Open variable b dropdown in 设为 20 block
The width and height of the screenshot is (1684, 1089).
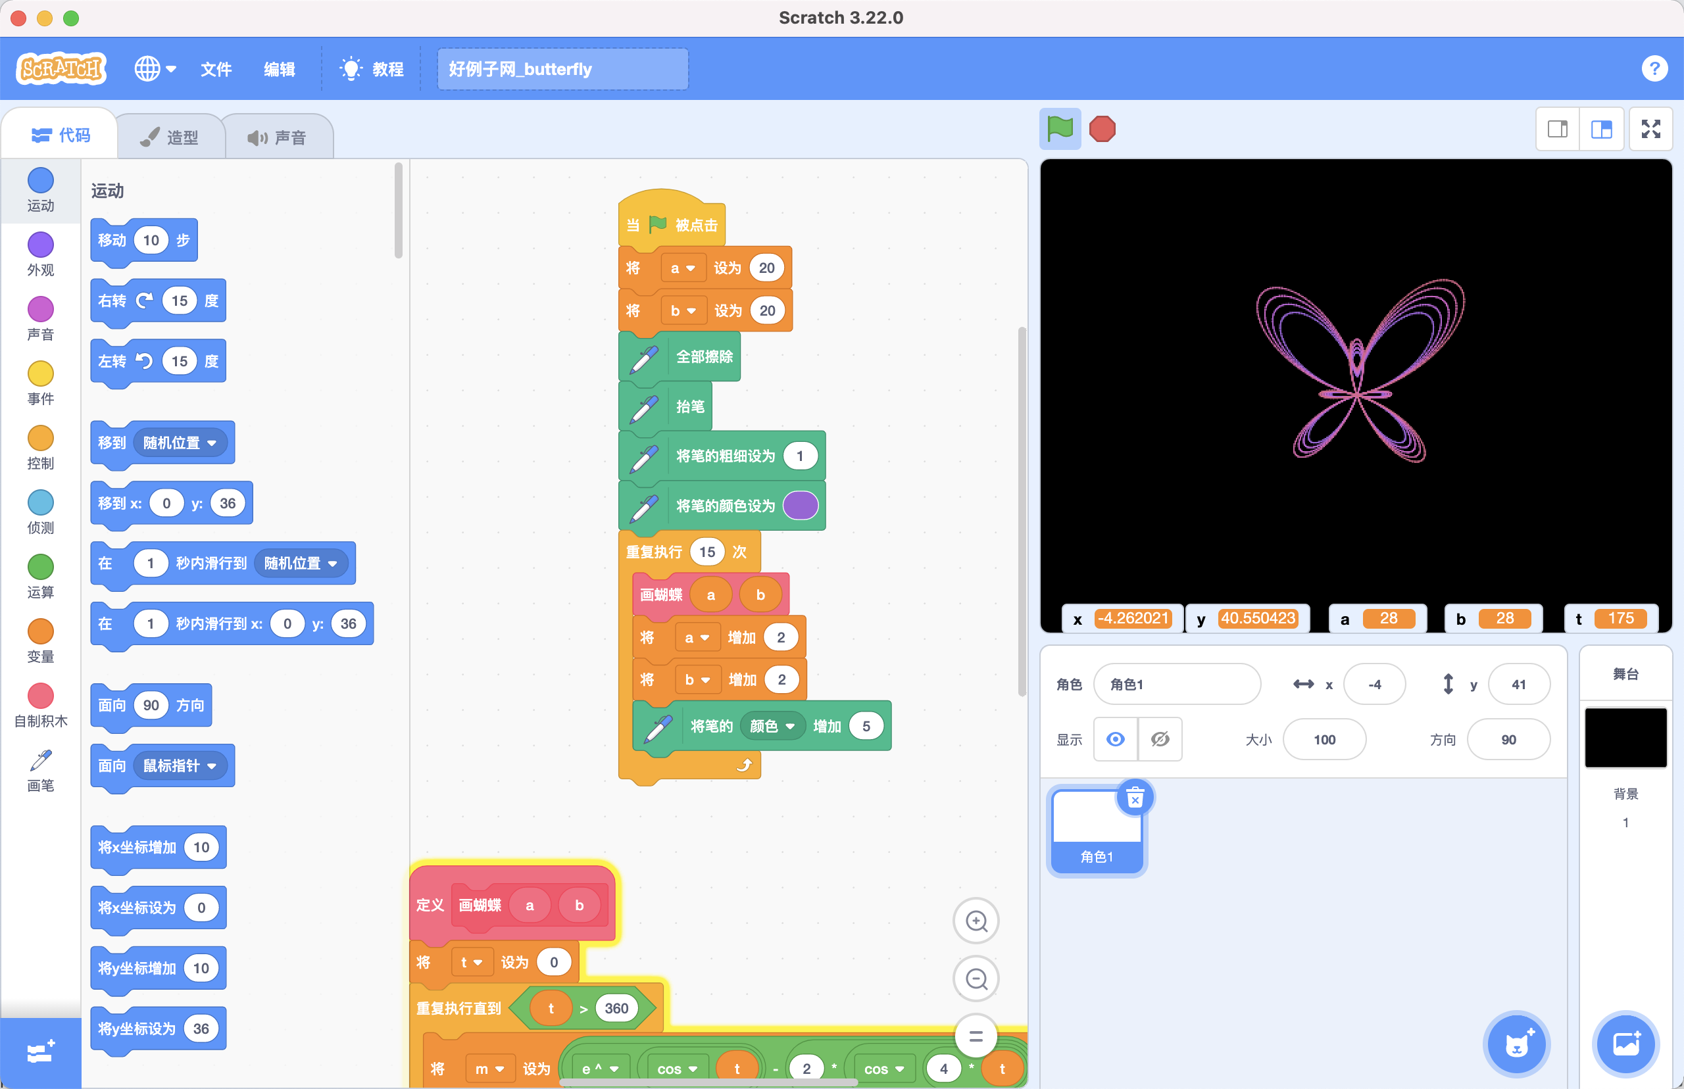[684, 310]
